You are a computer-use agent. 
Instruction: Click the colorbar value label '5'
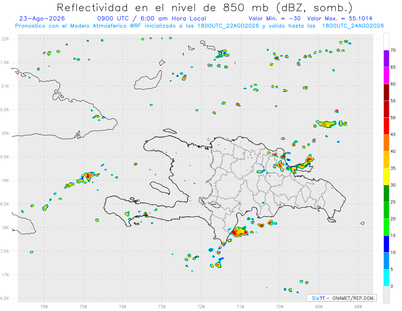pos(392,269)
